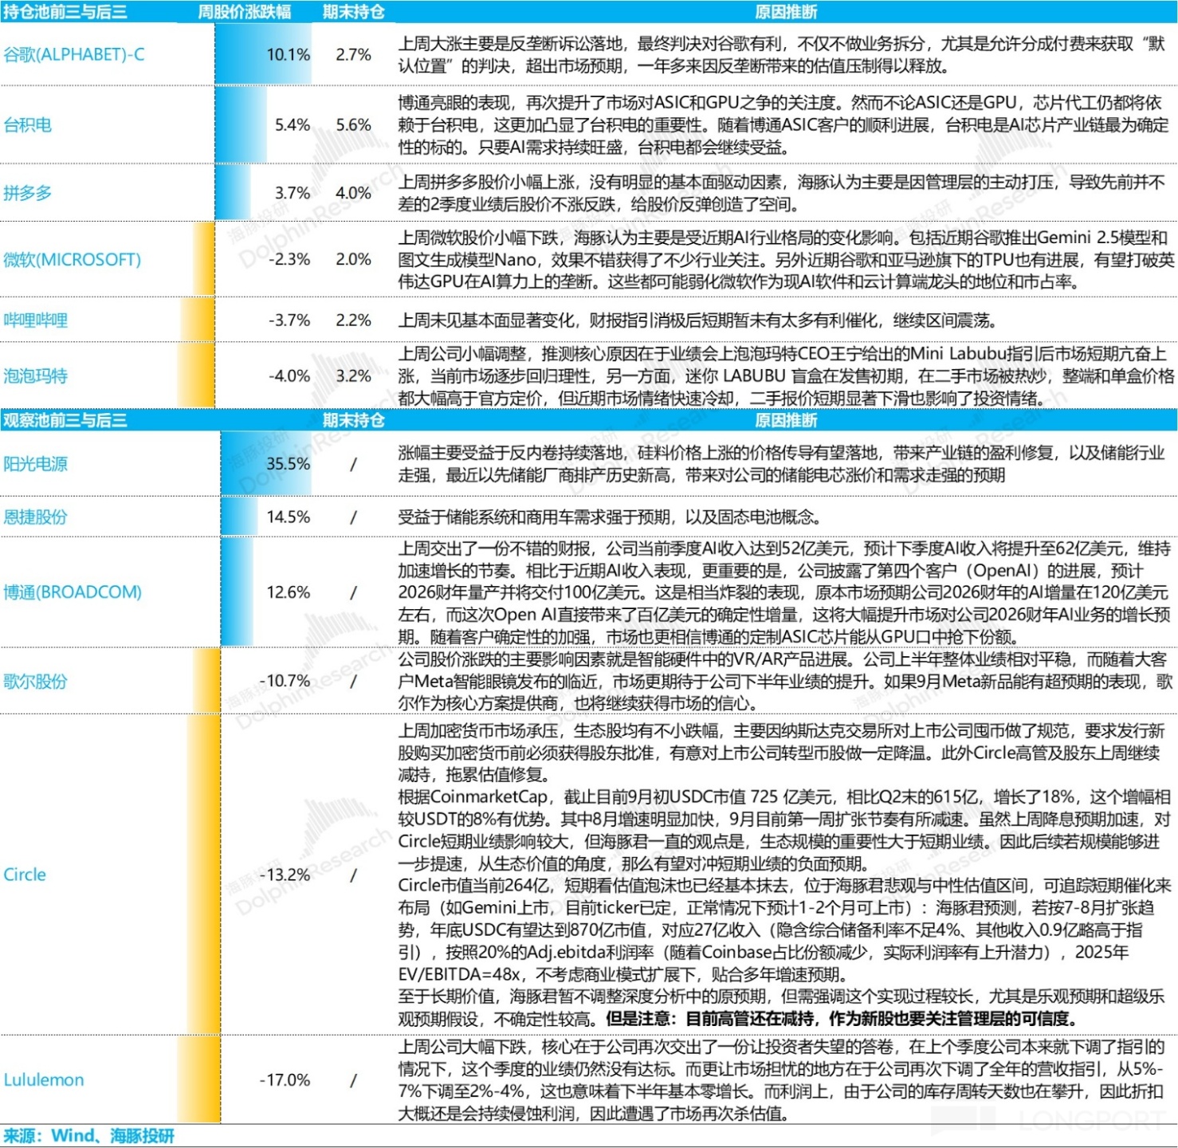Click the 博通 reason text mentioning OpenAI 的进展
This screenshot has height=1148, width=1178.
tap(785, 592)
